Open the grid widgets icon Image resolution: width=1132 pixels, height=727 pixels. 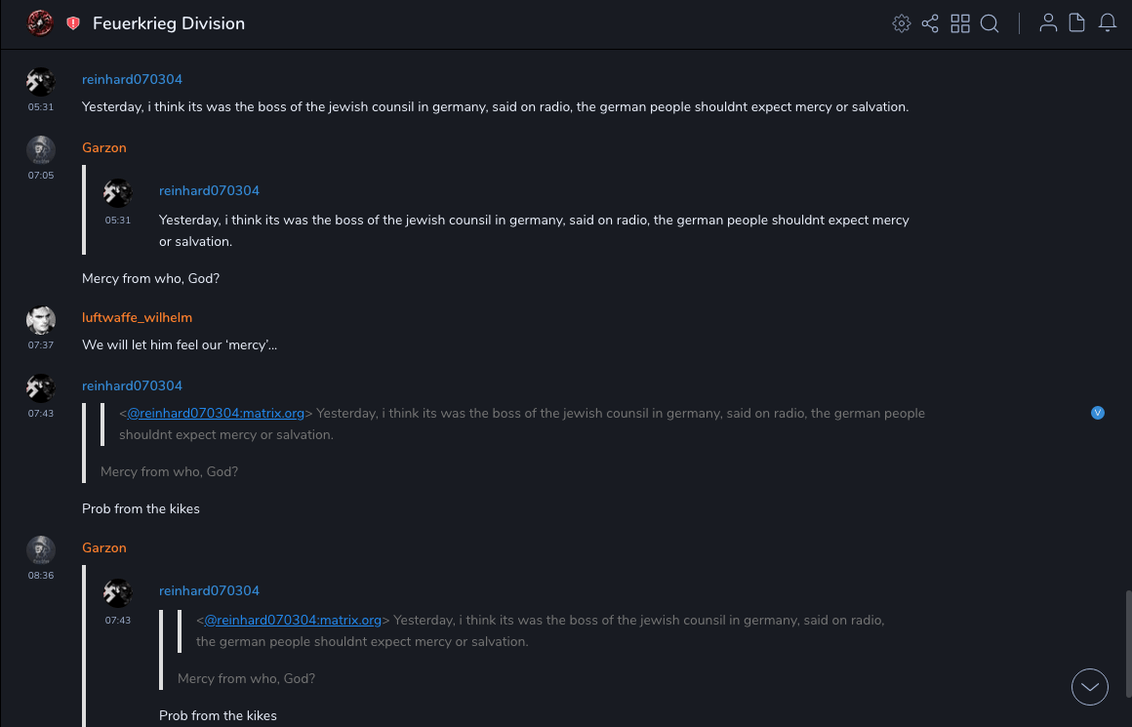tap(960, 23)
